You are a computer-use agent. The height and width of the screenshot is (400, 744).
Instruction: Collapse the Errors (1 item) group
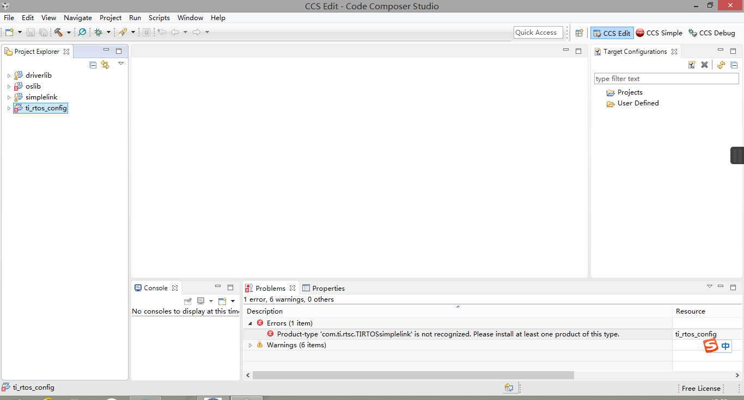[x=250, y=323]
